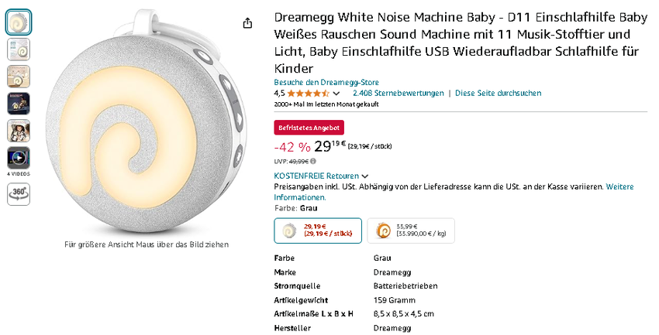Open the 2.408 Sternebewertungen link

pyautogui.click(x=398, y=93)
